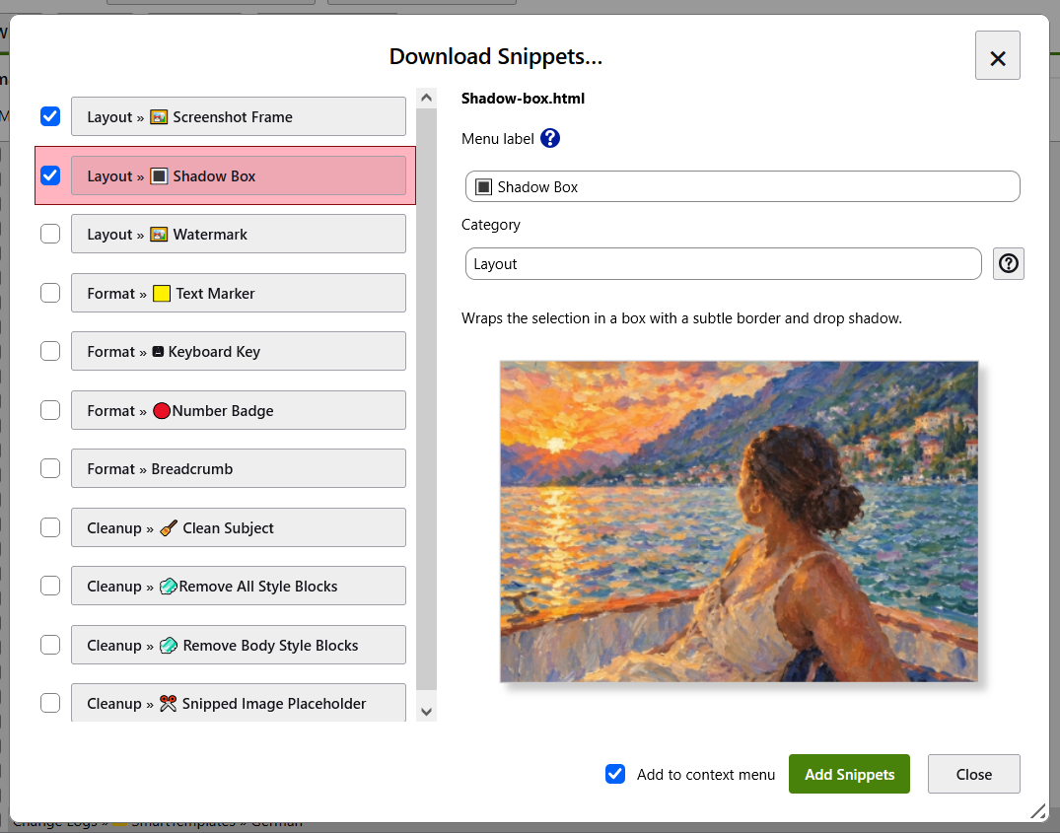This screenshot has height=833, width=1060.
Task: Check the Snipped Image Placeholder checkbox
Action: (x=50, y=703)
